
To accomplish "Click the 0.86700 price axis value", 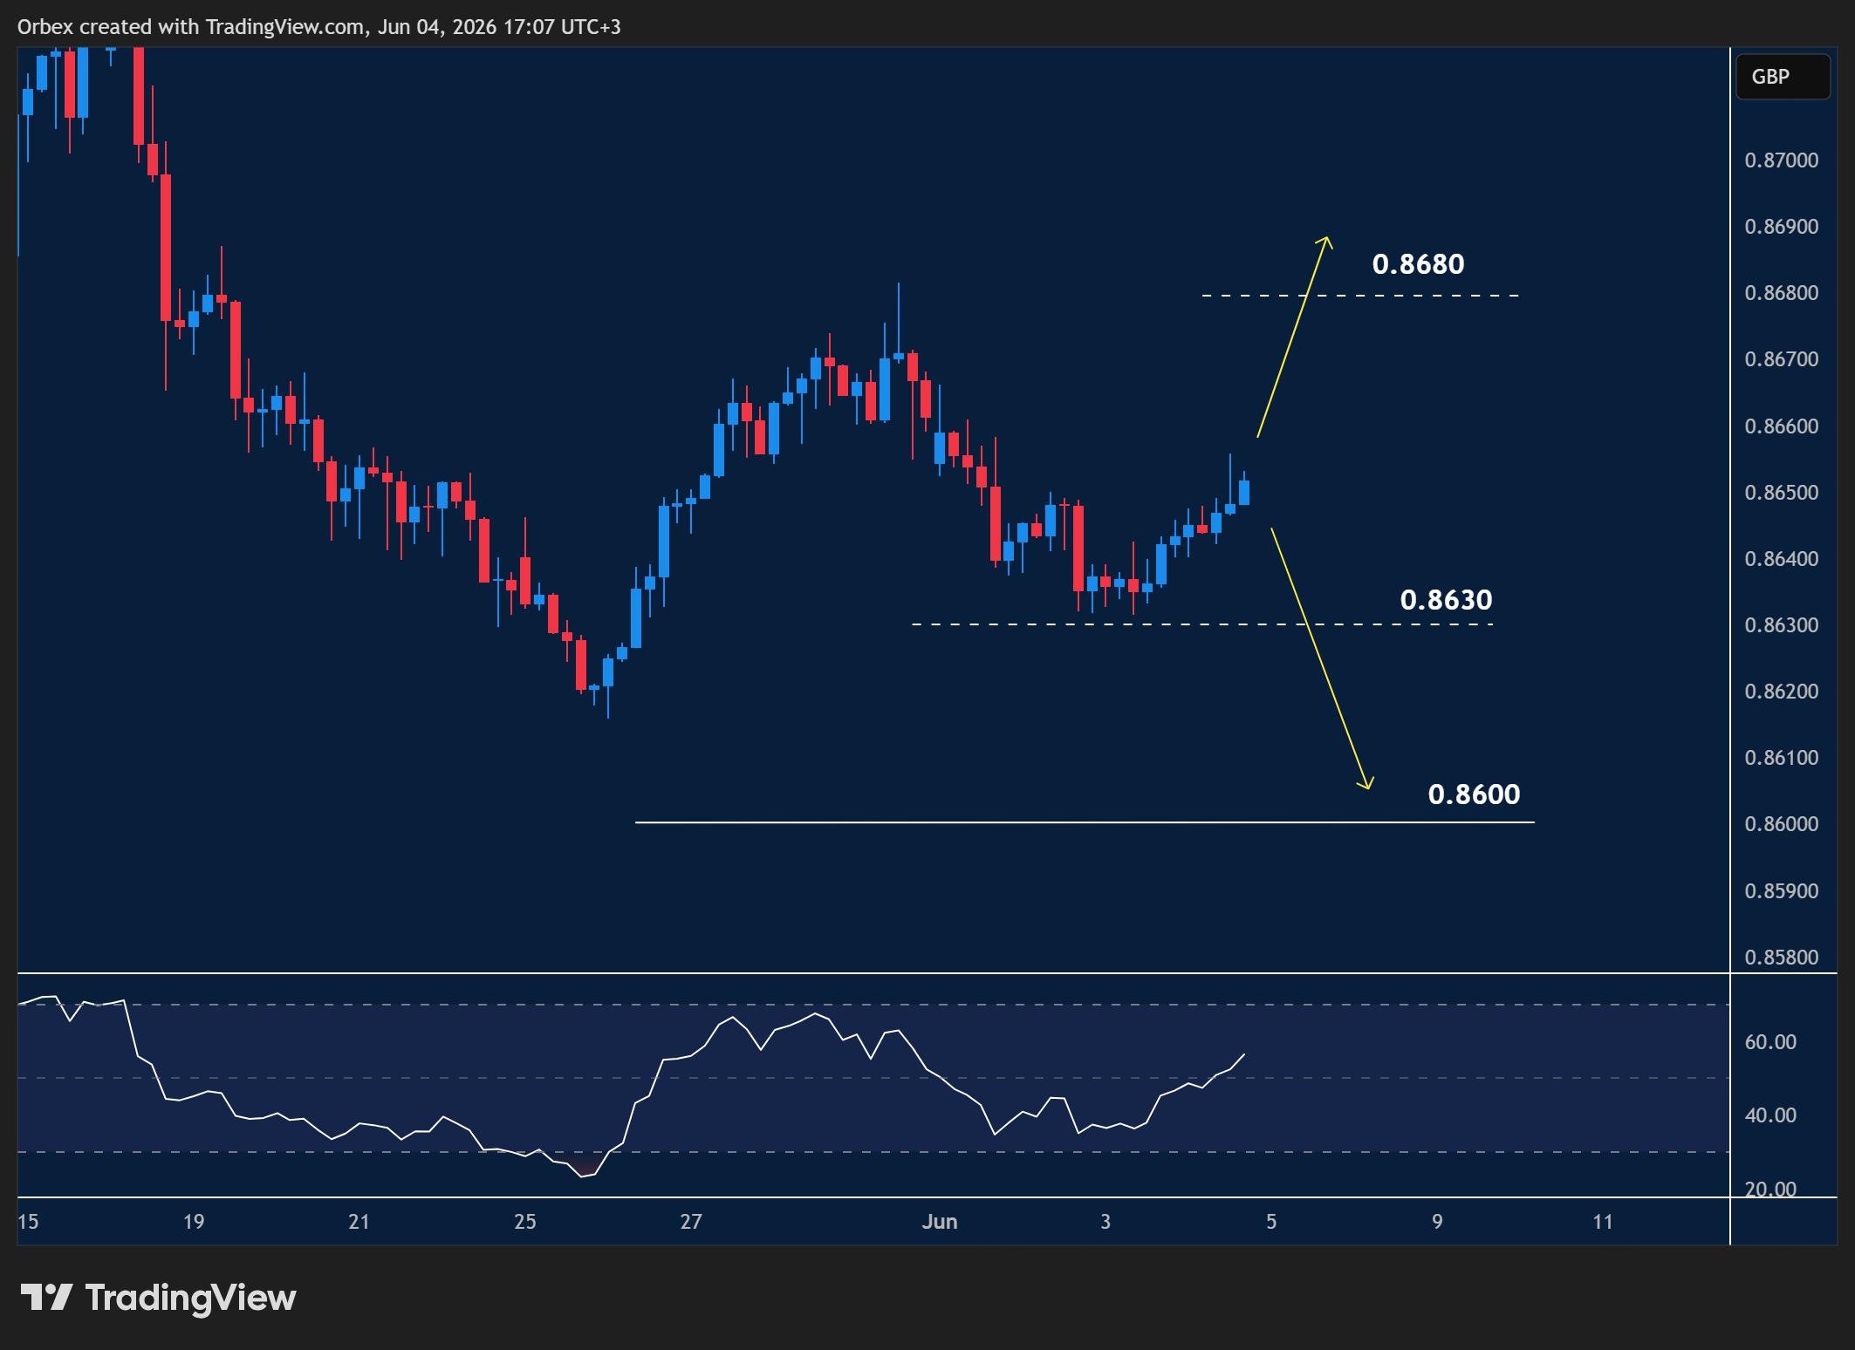I will point(1781,359).
